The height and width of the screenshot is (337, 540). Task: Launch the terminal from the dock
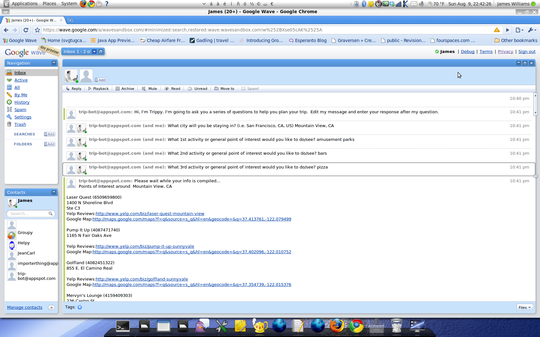point(123,327)
